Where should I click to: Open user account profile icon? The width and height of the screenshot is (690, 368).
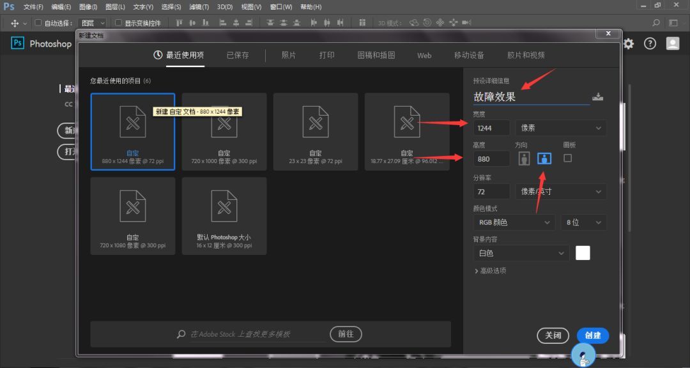(672, 43)
